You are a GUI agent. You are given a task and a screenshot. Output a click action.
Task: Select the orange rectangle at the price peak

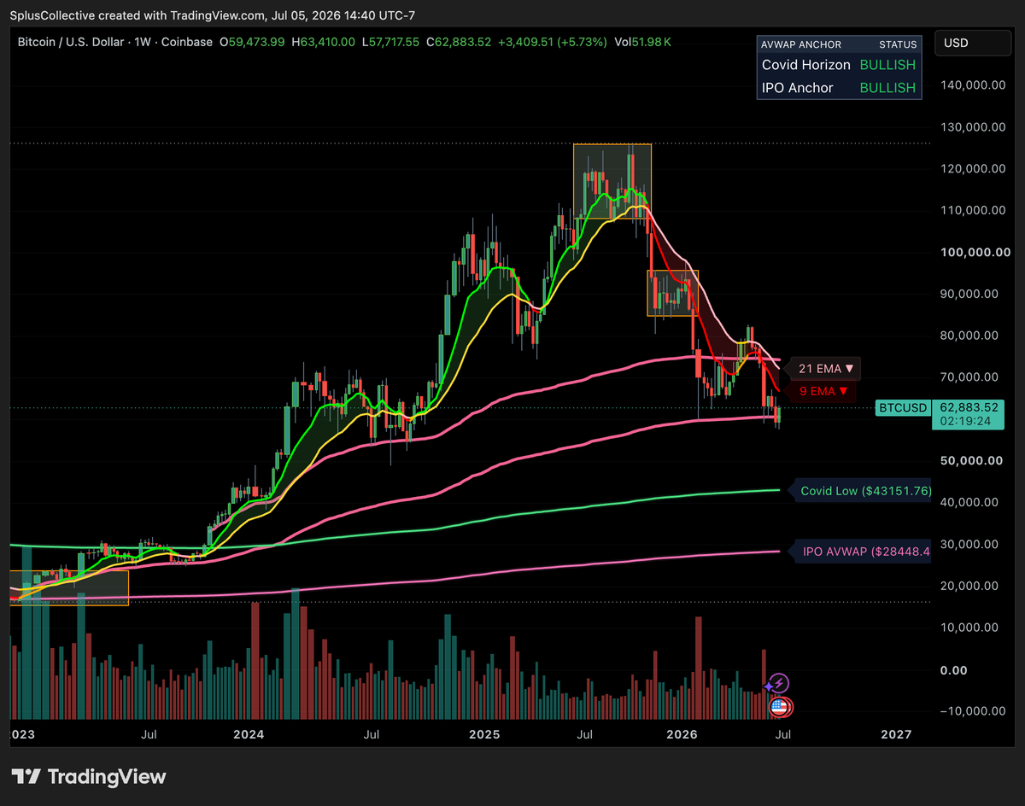(x=612, y=182)
